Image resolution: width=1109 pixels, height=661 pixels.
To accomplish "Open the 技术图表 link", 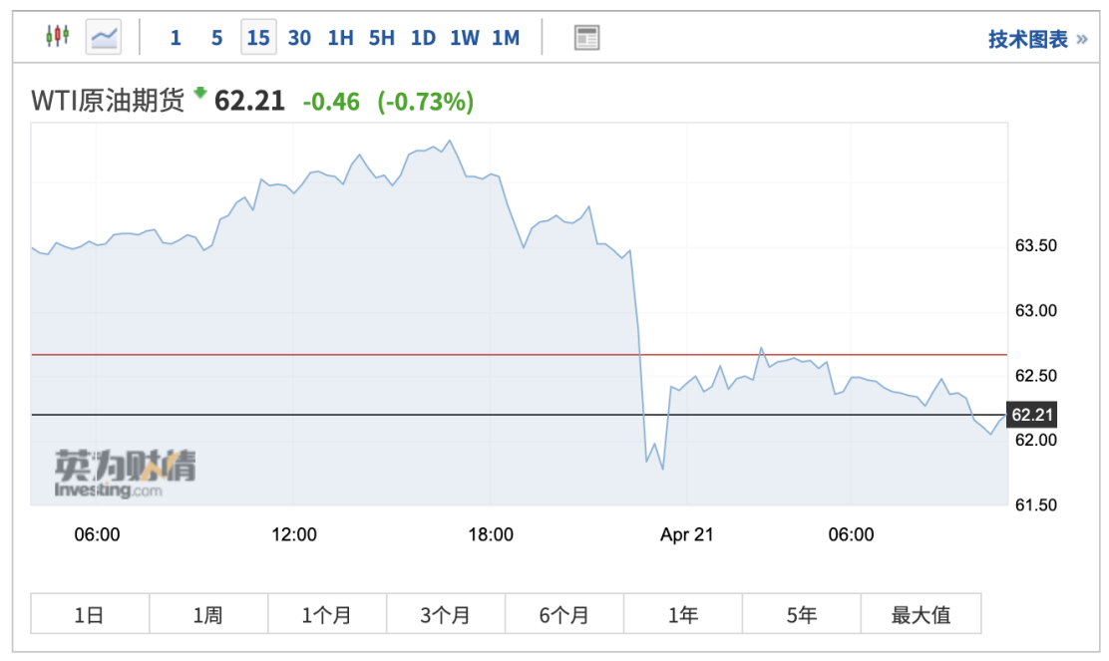I will pos(1037,39).
